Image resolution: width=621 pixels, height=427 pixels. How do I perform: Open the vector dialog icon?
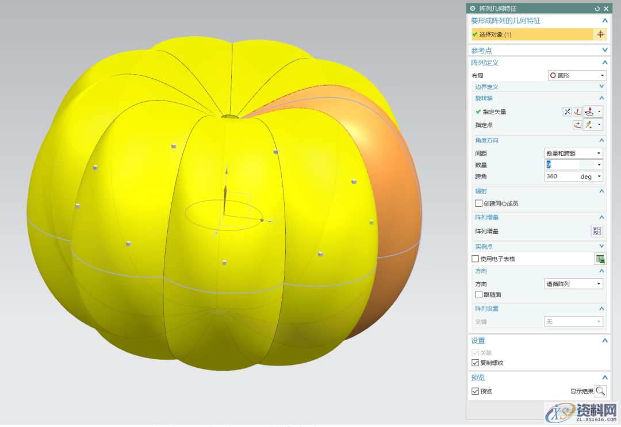pyautogui.click(x=577, y=112)
